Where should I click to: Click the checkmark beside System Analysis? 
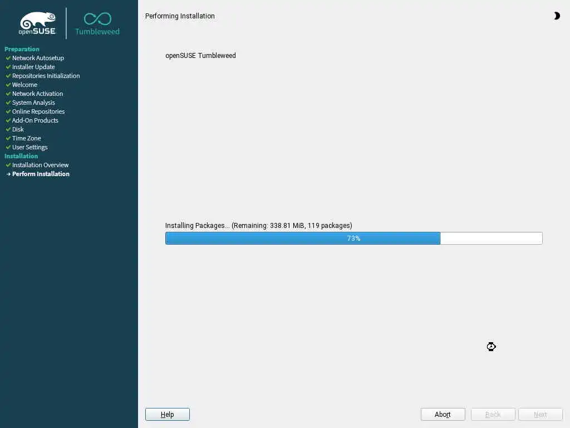point(8,103)
